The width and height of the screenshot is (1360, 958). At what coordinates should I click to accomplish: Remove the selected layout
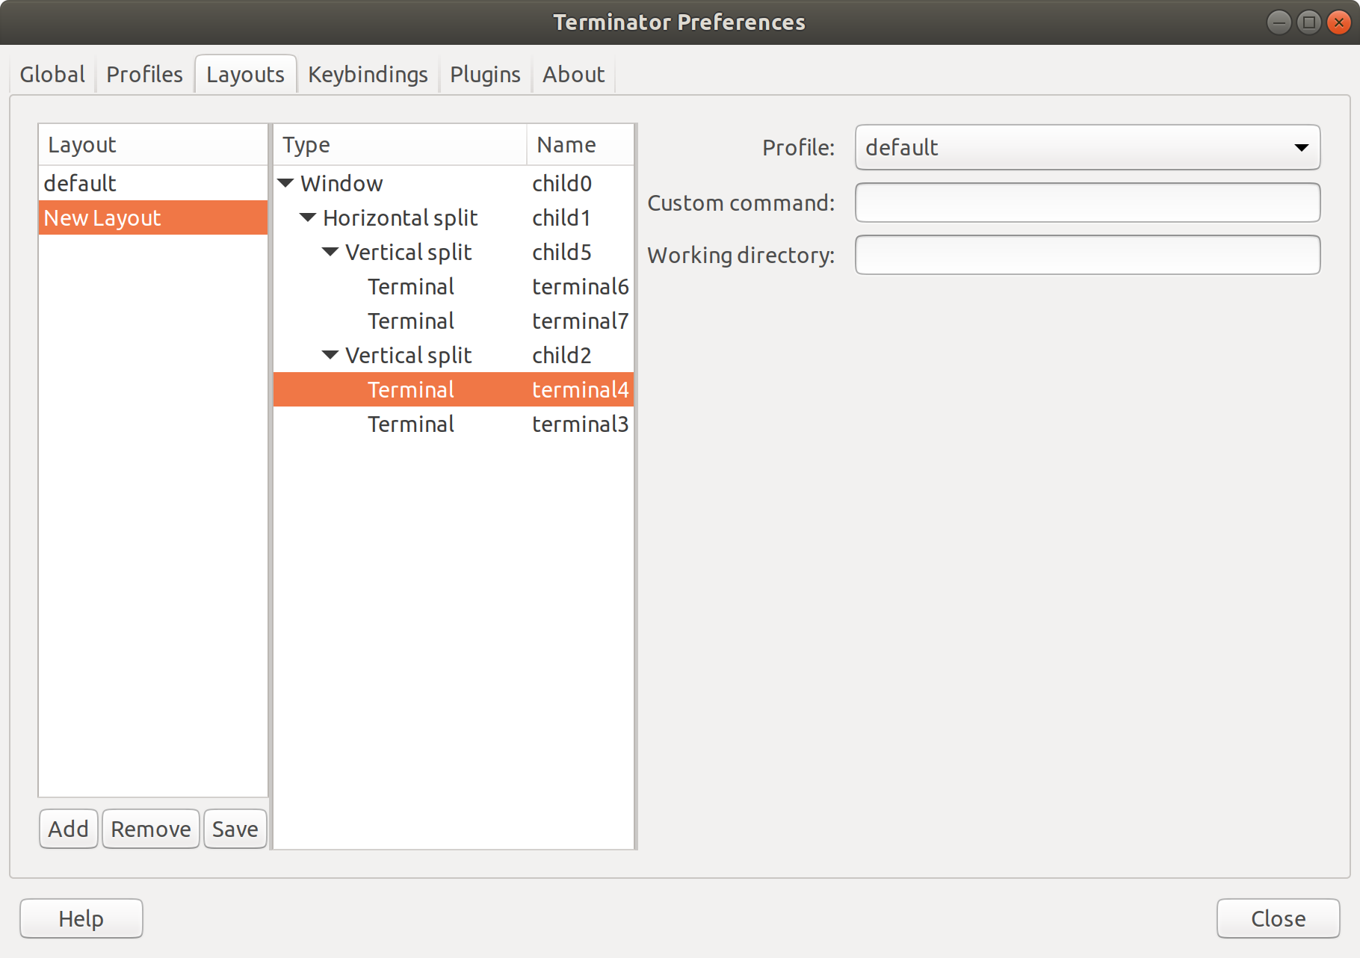pos(150,829)
